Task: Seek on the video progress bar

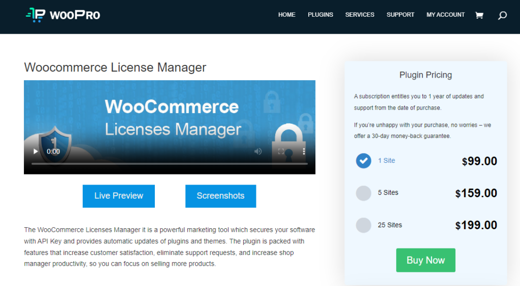Action: (x=170, y=163)
